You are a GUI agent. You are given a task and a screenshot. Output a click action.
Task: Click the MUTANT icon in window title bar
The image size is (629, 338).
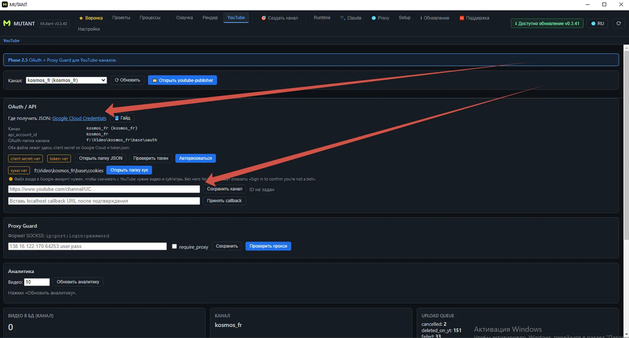coord(5,5)
